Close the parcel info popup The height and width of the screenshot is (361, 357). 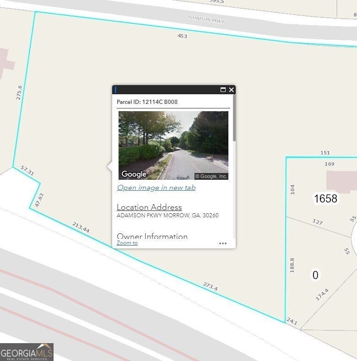231,90
